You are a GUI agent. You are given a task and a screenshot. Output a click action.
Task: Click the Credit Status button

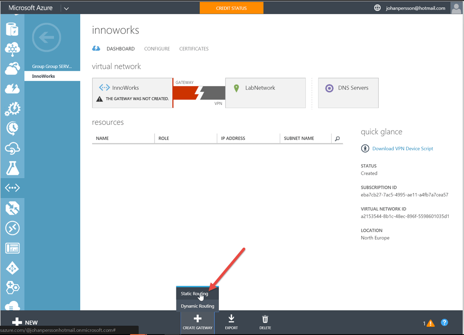232,8
